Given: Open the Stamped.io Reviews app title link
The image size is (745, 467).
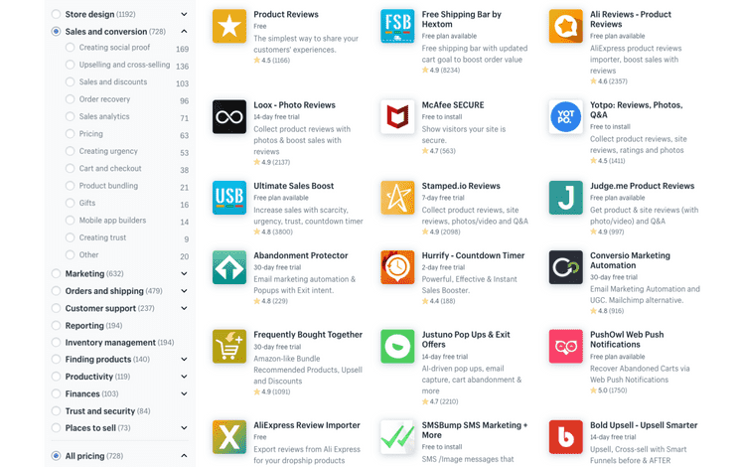Looking at the screenshot, I should (x=461, y=186).
